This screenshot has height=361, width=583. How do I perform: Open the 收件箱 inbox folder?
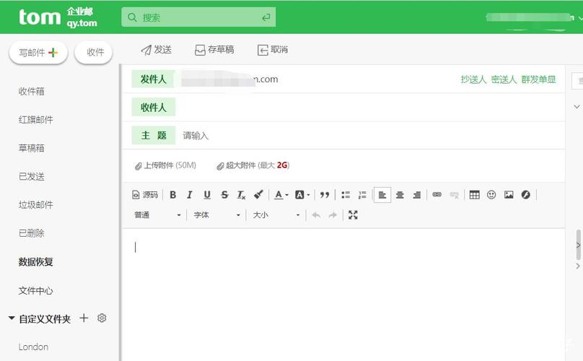pos(32,92)
